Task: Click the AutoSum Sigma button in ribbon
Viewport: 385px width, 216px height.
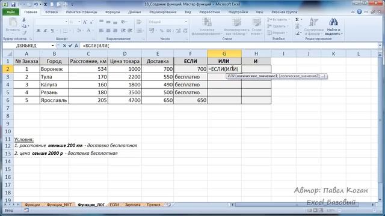Action: coord(297,19)
